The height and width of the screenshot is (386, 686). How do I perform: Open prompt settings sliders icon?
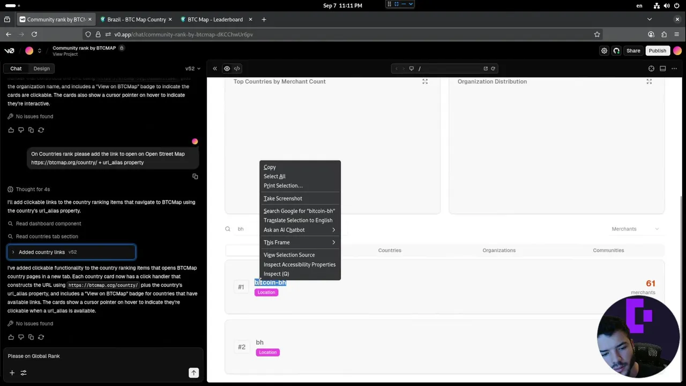(24, 373)
